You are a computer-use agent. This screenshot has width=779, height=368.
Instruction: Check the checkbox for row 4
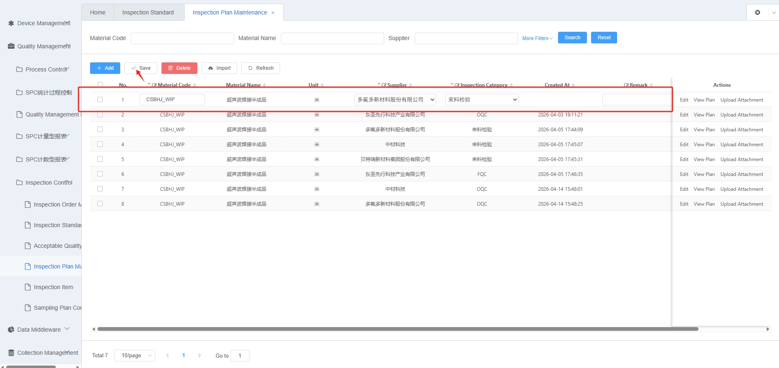[x=100, y=144]
